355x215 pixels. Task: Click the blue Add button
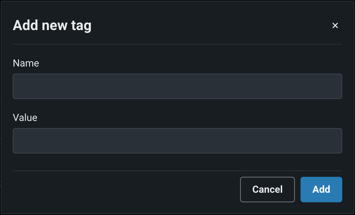[x=321, y=190]
